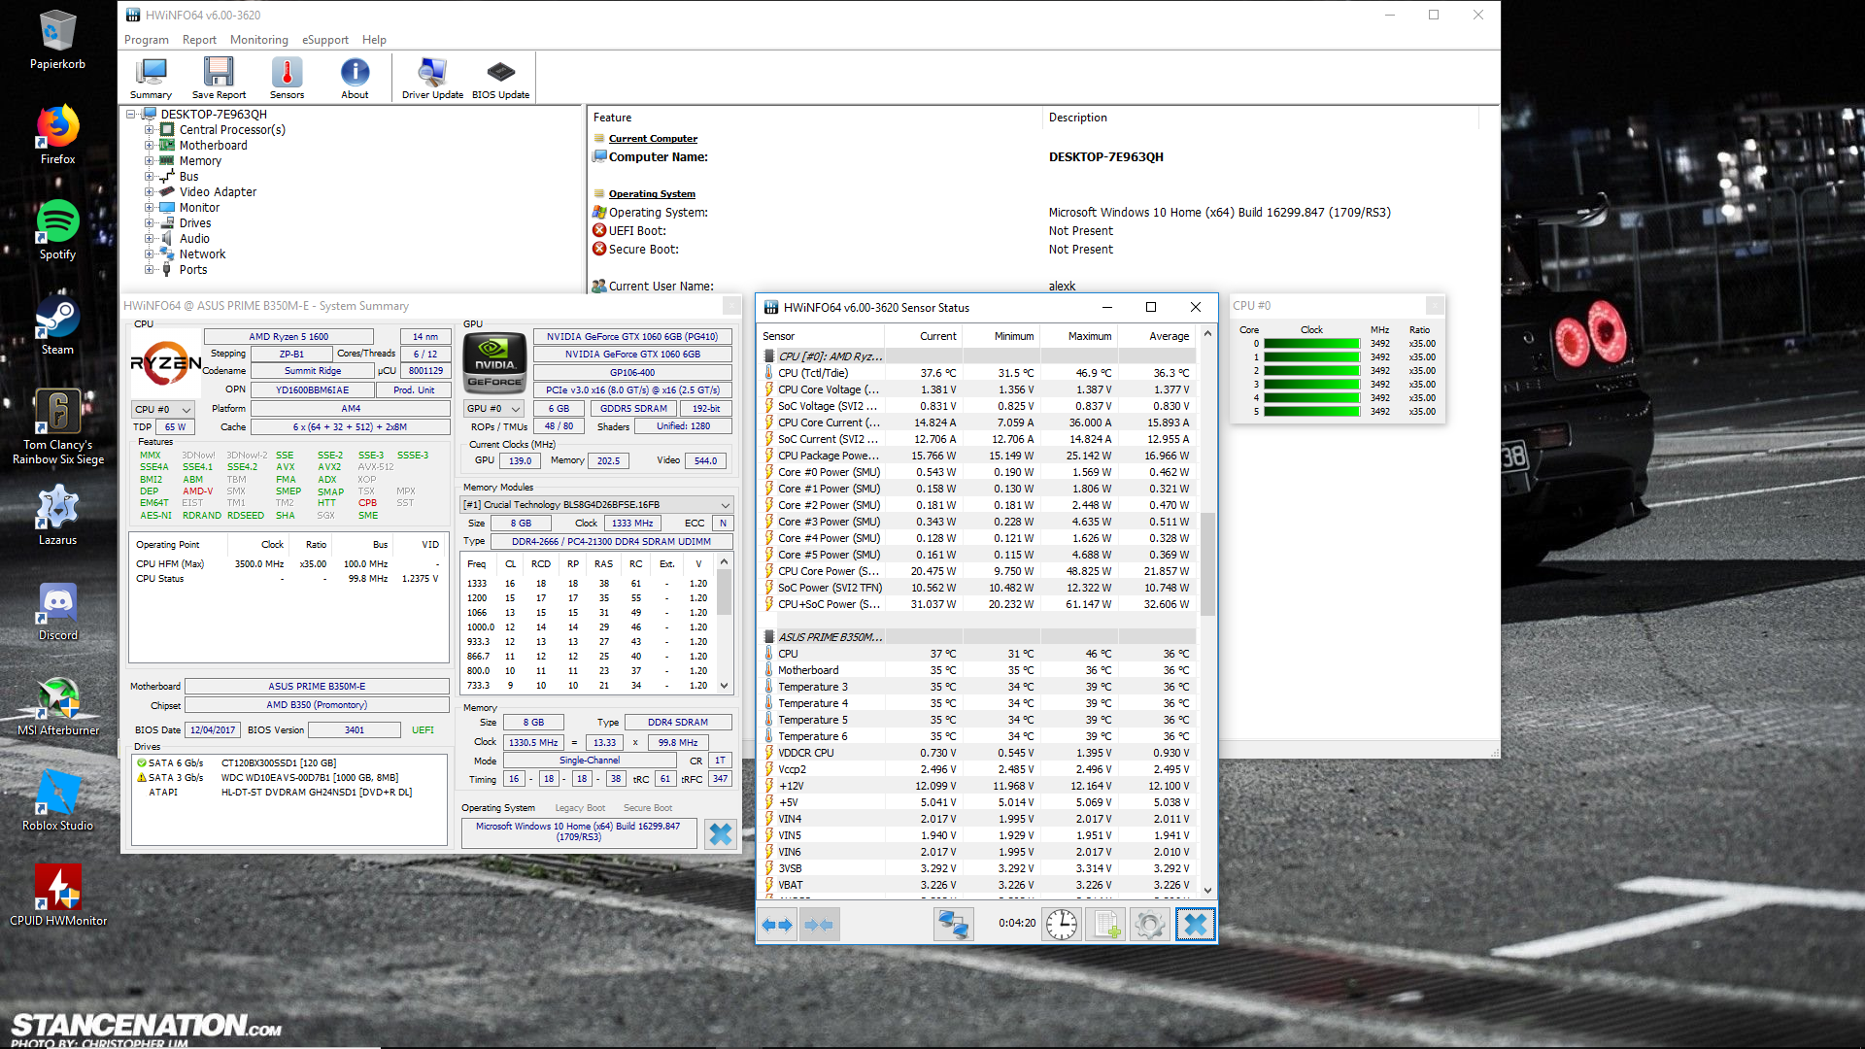The height and width of the screenshot is (1049, 1865).
Task: Open the Monitoring menu
Action: pos(258,40)
